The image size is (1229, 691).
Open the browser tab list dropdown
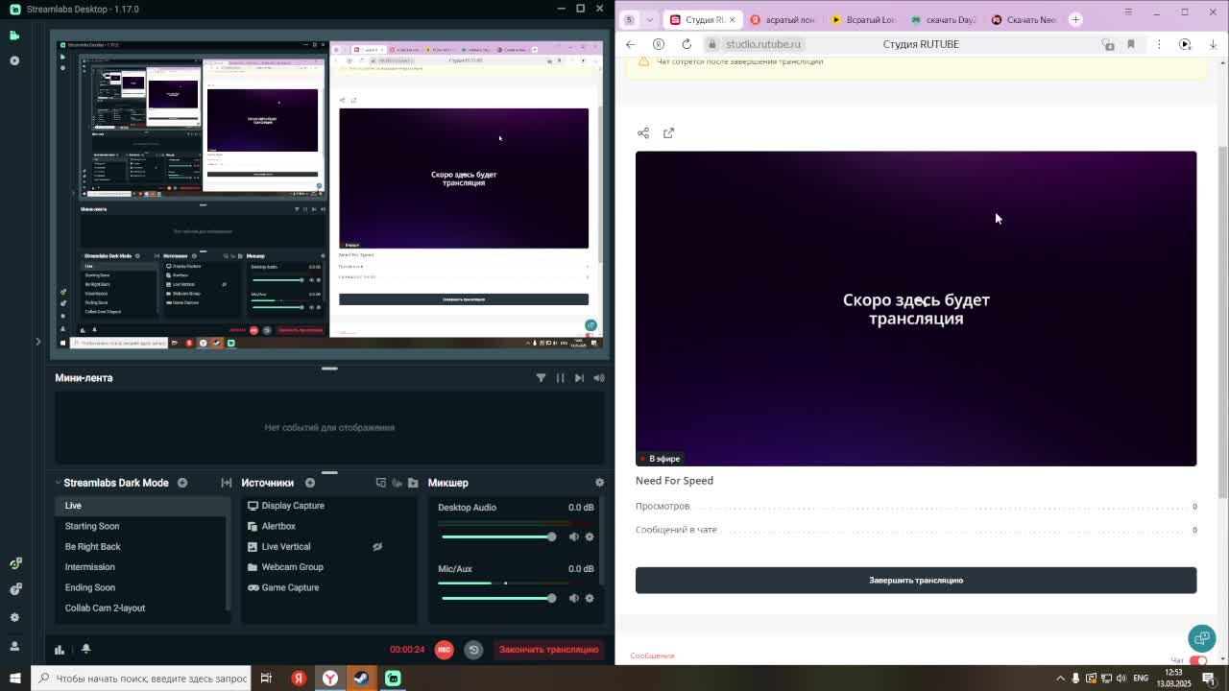pyautogui.click(x=650, y=19)
